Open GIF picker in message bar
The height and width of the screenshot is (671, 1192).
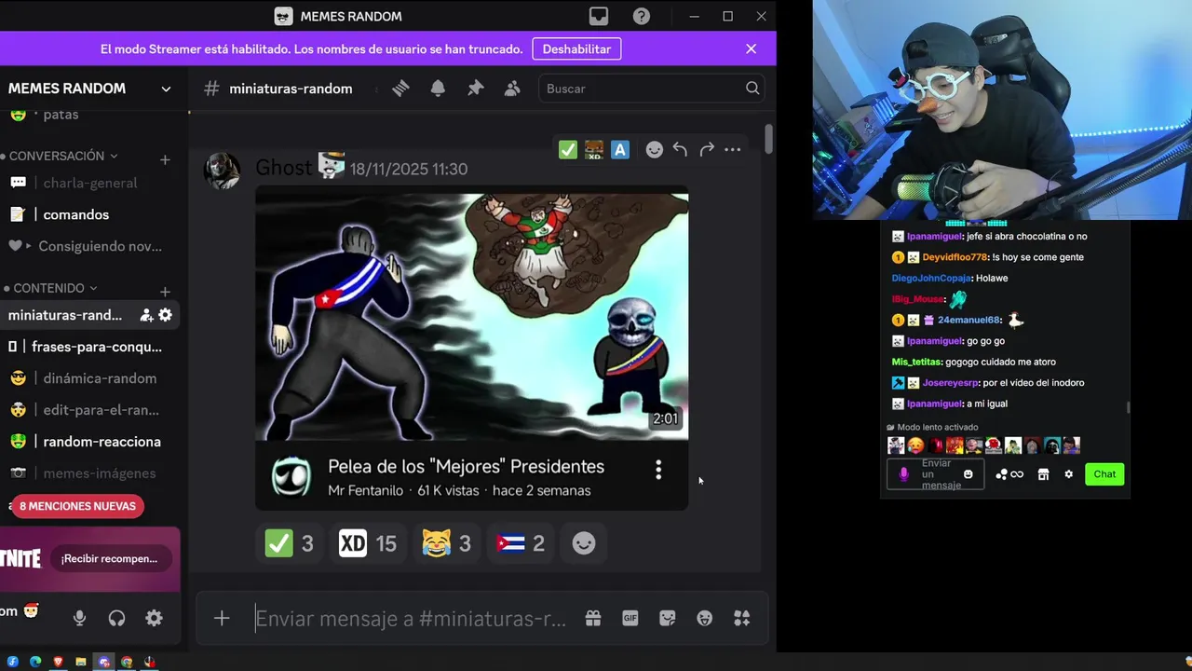coord(630,618)
